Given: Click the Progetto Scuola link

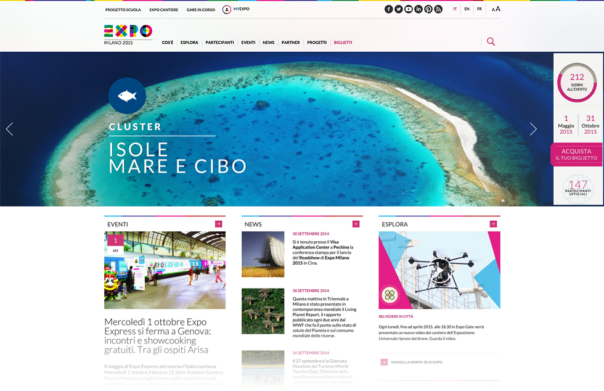Looking at the screenshot, I should [x=123, y=10].
